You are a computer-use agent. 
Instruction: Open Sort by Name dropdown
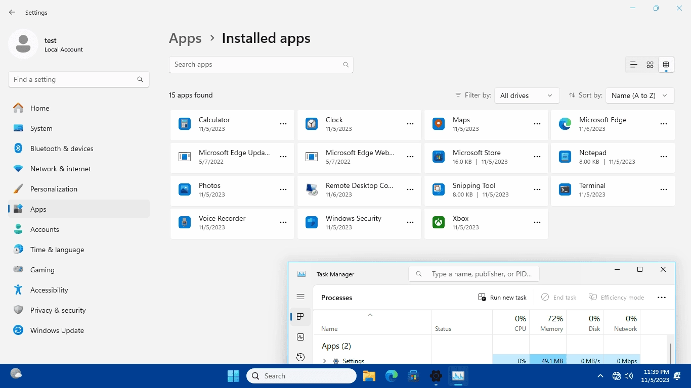coord(640,95)
